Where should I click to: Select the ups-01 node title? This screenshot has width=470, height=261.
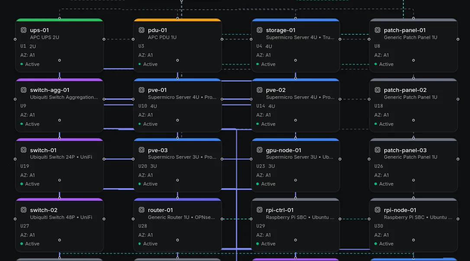coord(39,30)
